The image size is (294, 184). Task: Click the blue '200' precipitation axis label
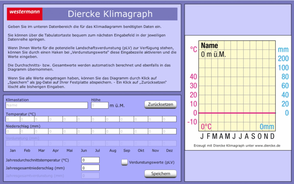(283, 59)
